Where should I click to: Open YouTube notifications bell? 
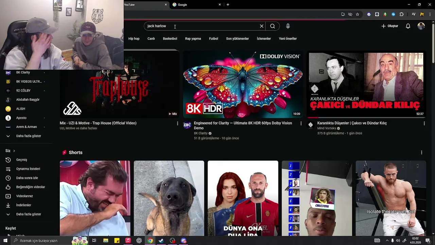point(408,26)
